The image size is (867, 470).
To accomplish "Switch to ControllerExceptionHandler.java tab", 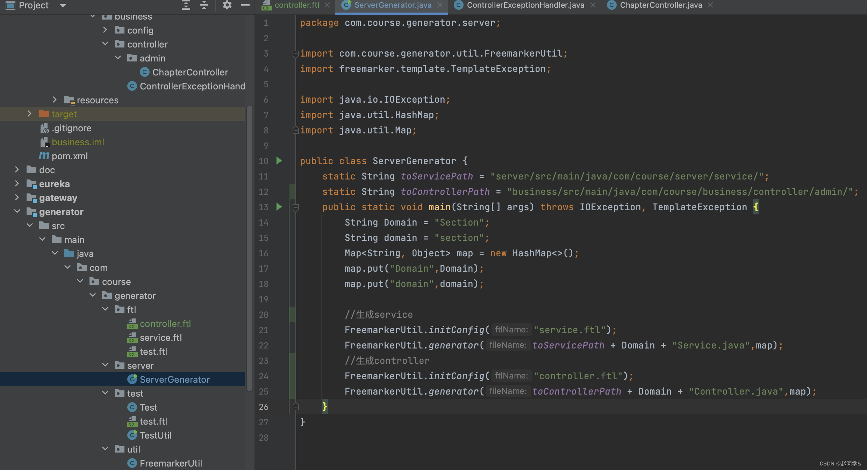I will pos(525,5).
